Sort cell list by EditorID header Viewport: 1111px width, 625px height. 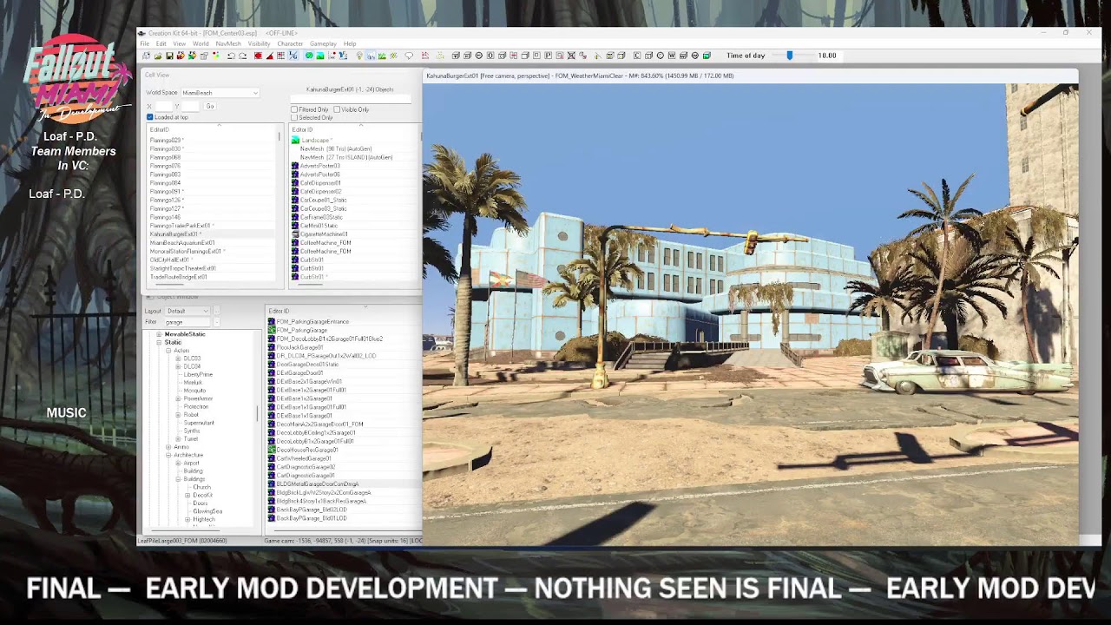click(x=213, y=129)
